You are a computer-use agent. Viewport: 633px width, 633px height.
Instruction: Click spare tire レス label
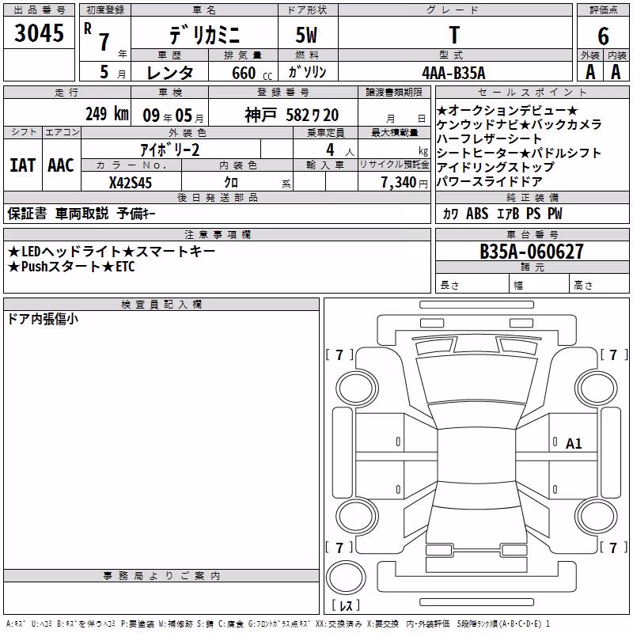pos(346,605)
